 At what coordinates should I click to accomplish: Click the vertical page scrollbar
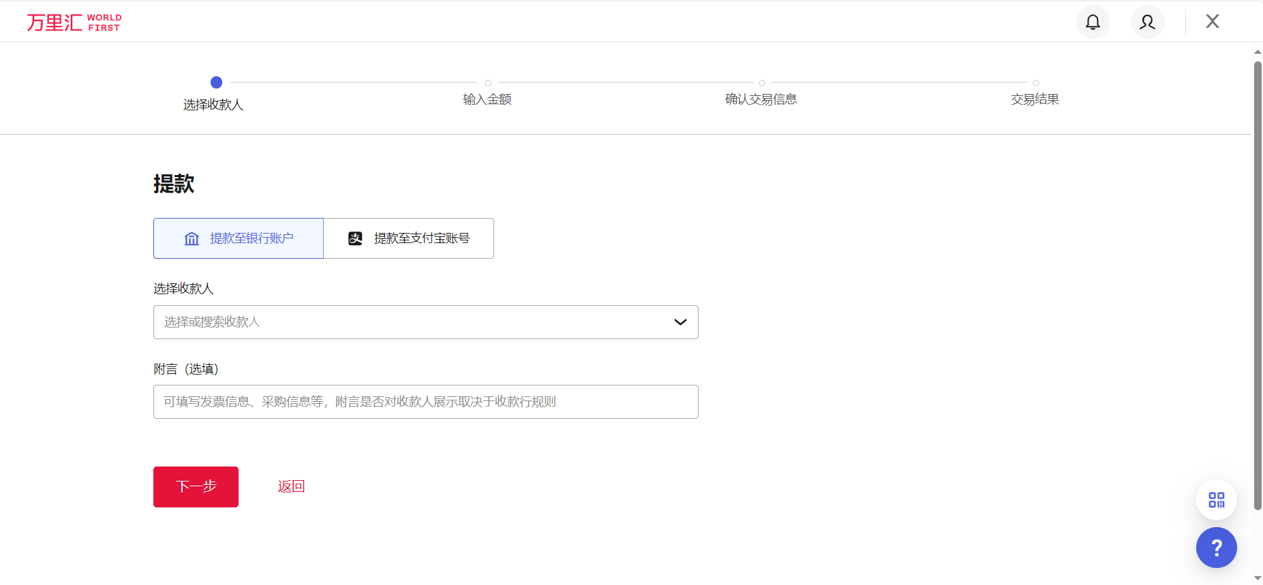pos(1258,286)
